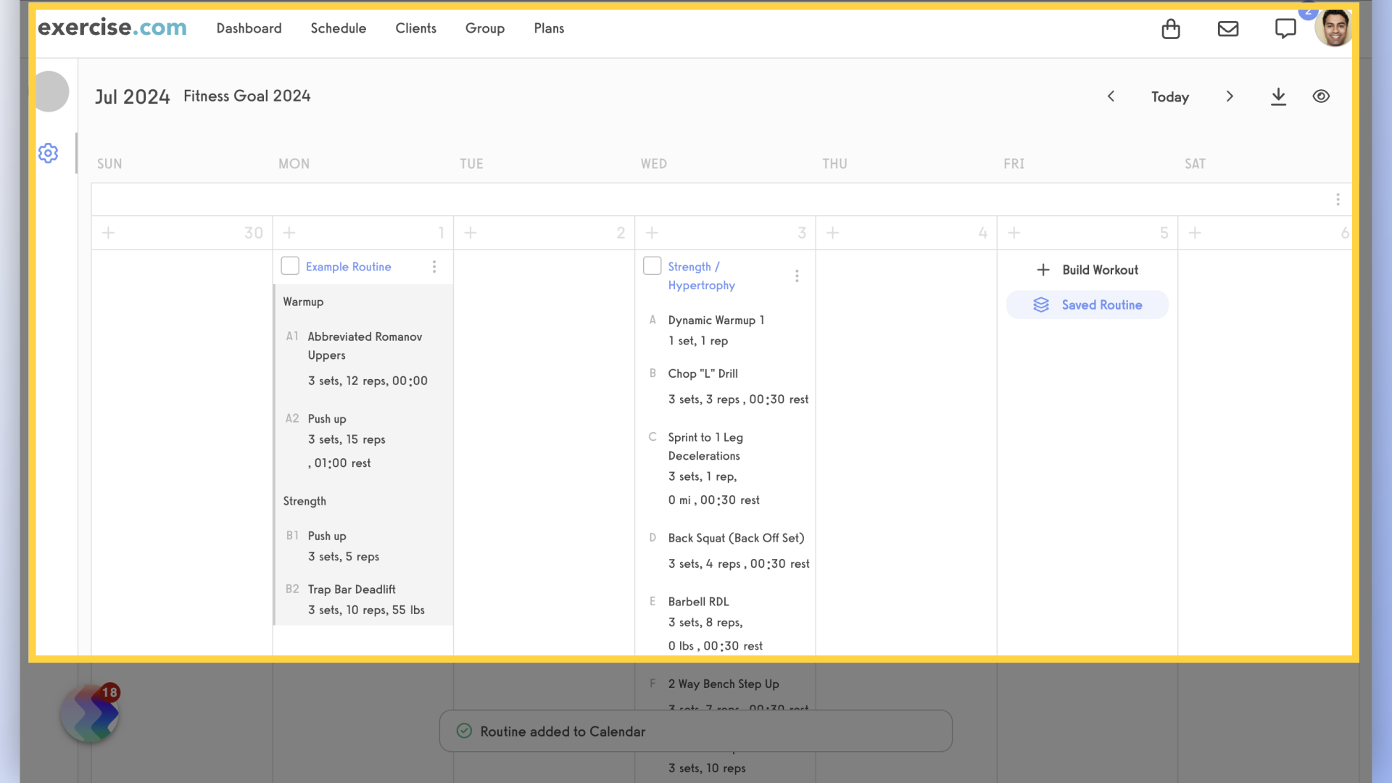Image resolution: width=1392 pixels, height=783 pixels.
Task: Open the Example Routine three-dot menu
Action: point(433,266)
